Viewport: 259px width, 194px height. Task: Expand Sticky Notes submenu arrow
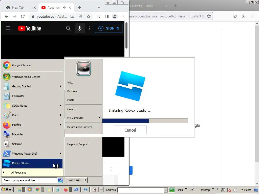click(61, 105)
